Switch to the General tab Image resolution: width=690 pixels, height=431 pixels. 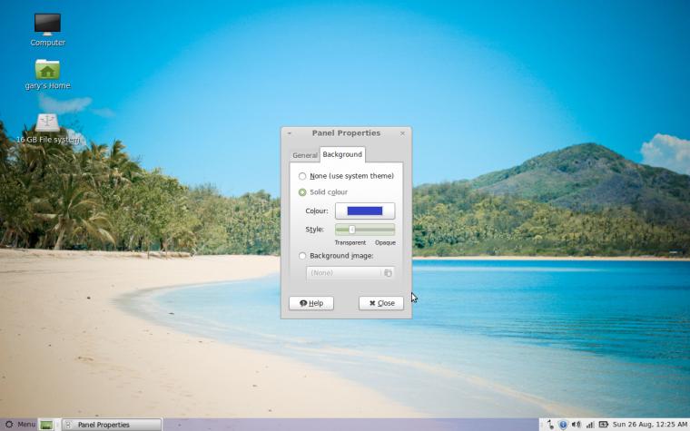click(x=304, y=155)
